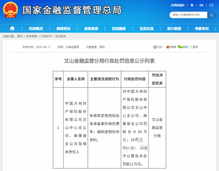Share via Weibo icon
Image resolution: width=219 pixels, height=171 pixels.
tap(168, 47)
